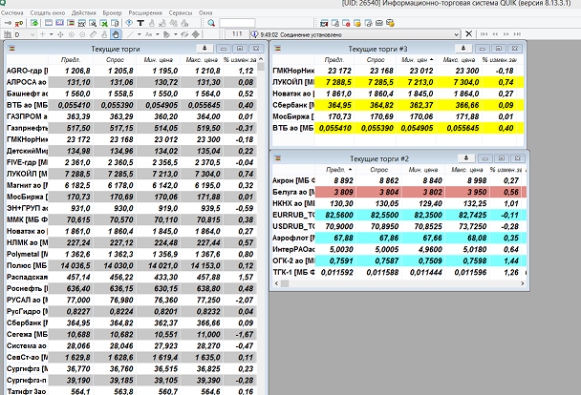Open the Расширения menu
The height and width of the screenshot is (395, 581).
145,12
